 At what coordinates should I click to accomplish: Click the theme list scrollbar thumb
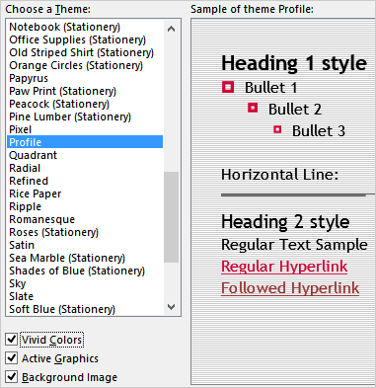pyautogui.click(x=171, y=217)
